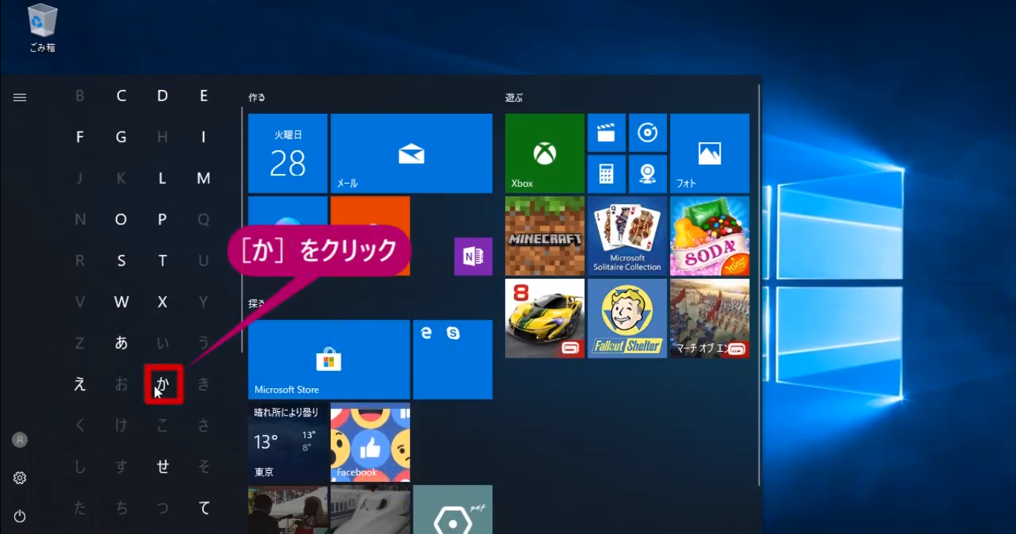This screenshot has width=1016, height=534.
Task: Choose letter S in the alphabet grid
Action: pyautogui.click(x=121, y=261)
